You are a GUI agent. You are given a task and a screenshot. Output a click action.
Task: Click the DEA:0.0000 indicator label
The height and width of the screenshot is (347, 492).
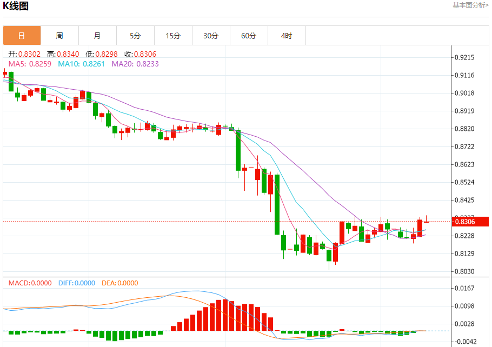[x=120, y=283]
